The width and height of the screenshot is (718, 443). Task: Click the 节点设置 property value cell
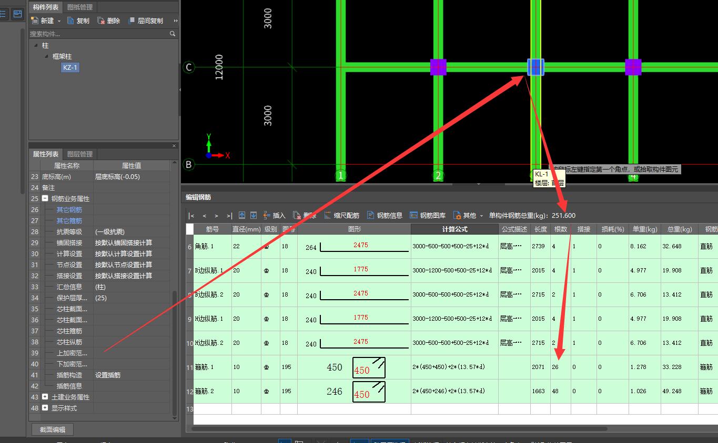click(132, 265)
